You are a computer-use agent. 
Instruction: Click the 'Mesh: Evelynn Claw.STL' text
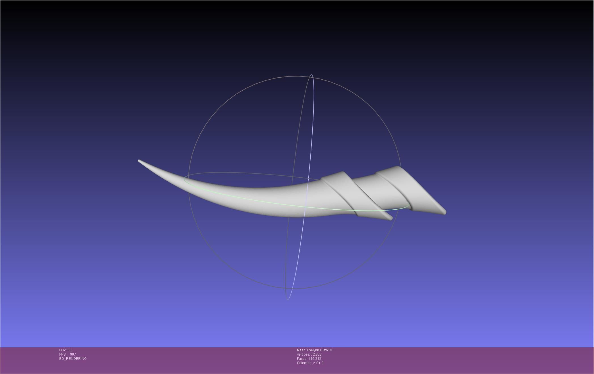pyautogui.click(x=316, y=350)
